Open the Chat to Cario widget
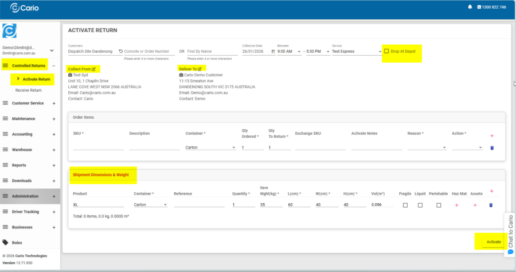This screenshot has height=272, width=516. [x=510, y=235]
